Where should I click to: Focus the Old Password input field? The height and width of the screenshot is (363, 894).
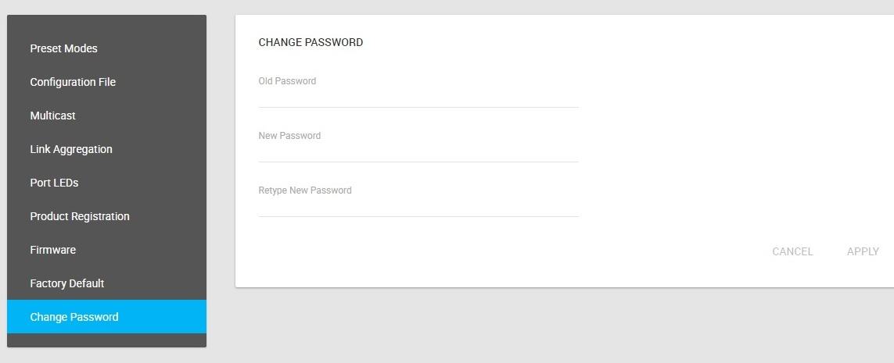coord(418,98)
